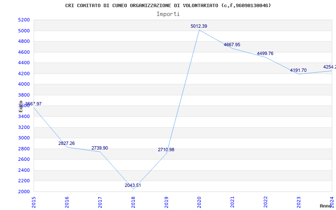
Task: Click the 4600 y-axis tick label
Action: point(24,52)
